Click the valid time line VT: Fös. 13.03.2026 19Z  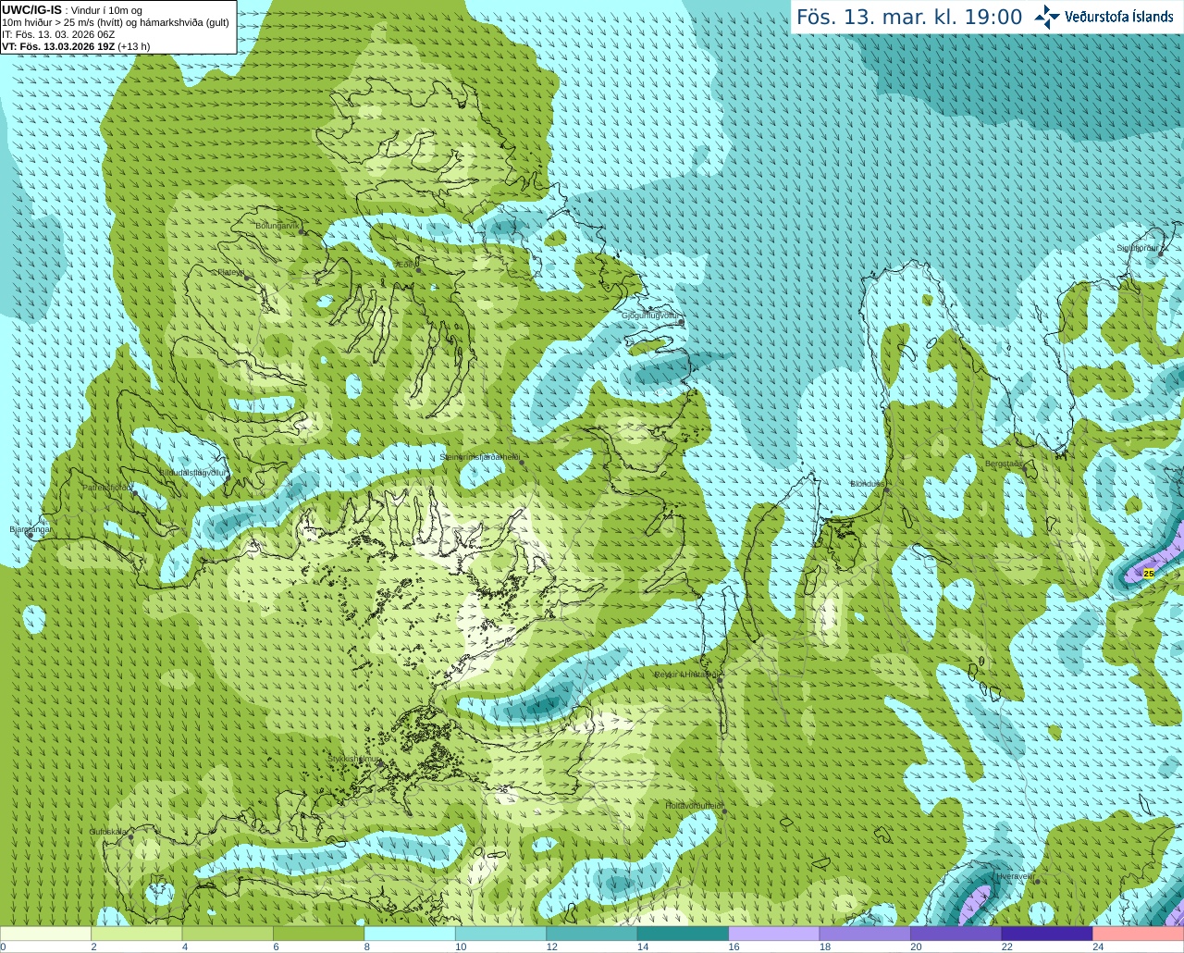pyautogui.click(x=76, y=46)
